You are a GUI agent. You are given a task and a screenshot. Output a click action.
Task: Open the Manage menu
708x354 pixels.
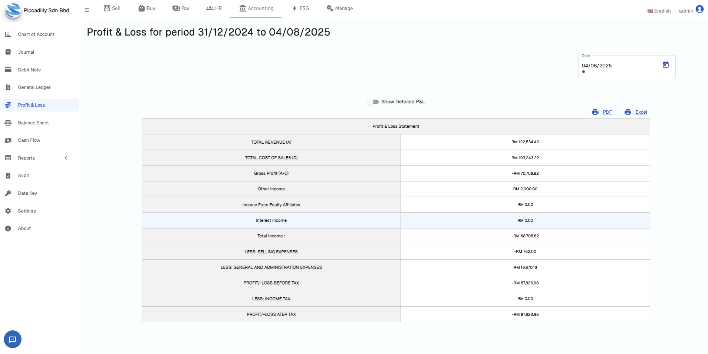[x=340, y=8]
